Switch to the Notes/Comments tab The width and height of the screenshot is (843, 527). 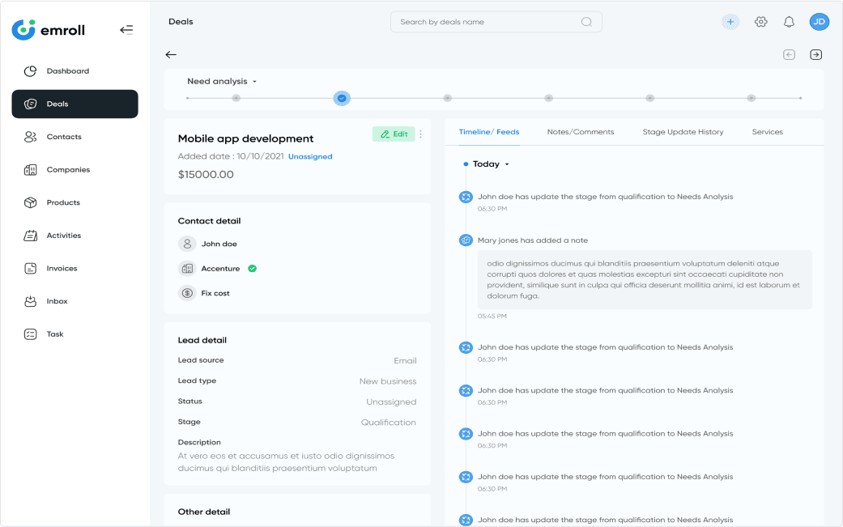(580, 132)
